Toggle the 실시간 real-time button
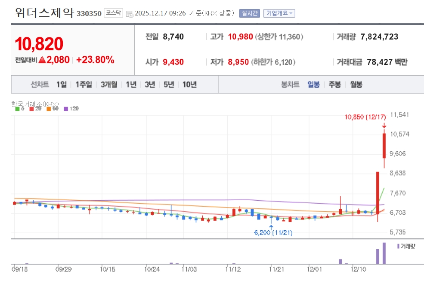 point(250,13)
